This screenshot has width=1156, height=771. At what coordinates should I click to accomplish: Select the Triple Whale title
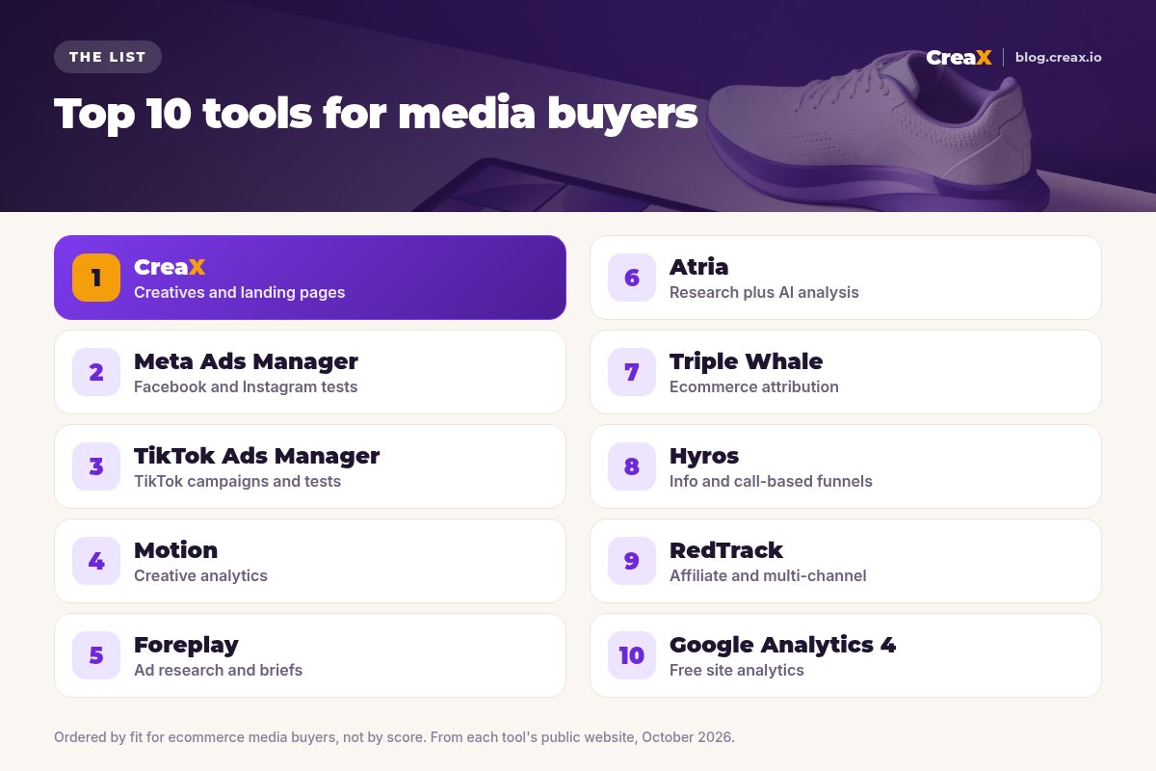747,361
